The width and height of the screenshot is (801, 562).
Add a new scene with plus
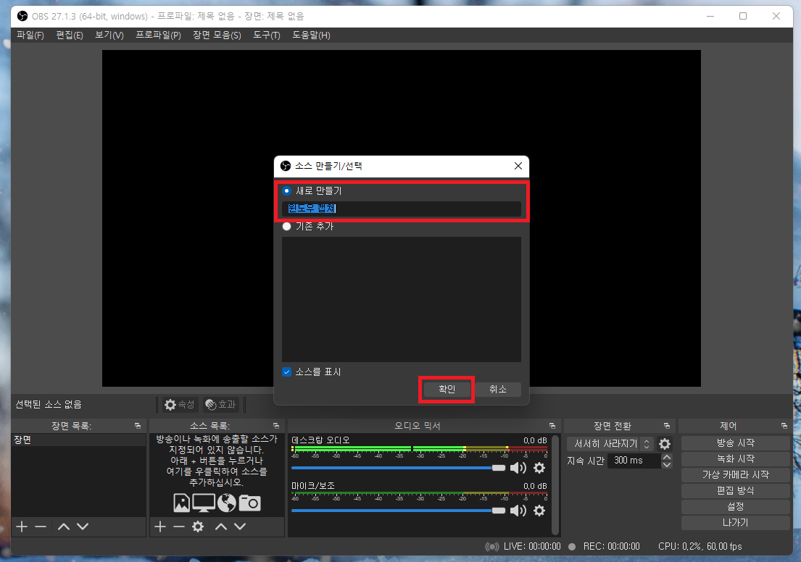click(x=22, y=527)
